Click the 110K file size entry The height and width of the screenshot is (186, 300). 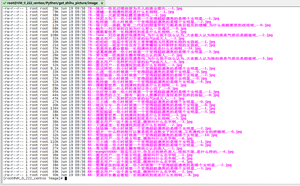[54, 142]
